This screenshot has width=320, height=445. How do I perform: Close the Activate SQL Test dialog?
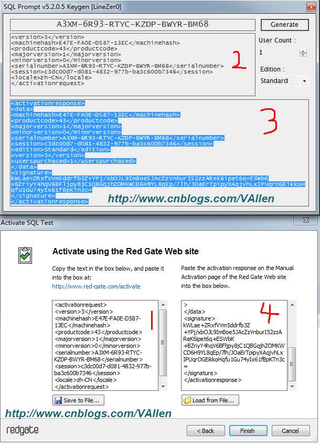pyautogui.click(x=306, y=220)
